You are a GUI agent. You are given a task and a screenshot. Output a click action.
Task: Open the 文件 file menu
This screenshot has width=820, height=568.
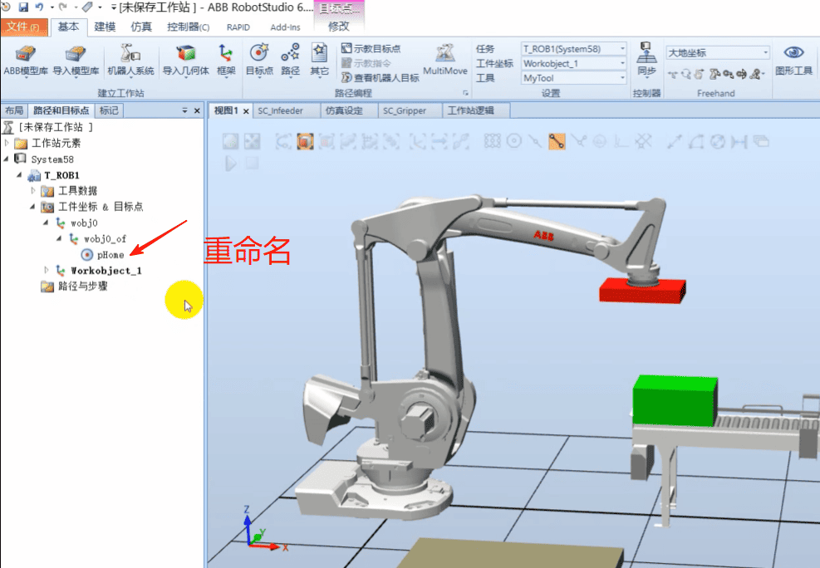24,27
